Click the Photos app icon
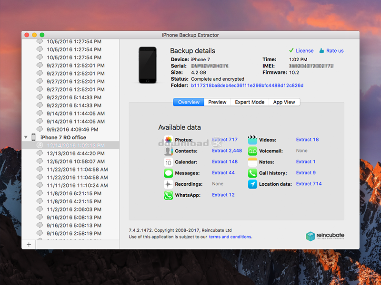381x285 pixels. click(x=169, y=140)
